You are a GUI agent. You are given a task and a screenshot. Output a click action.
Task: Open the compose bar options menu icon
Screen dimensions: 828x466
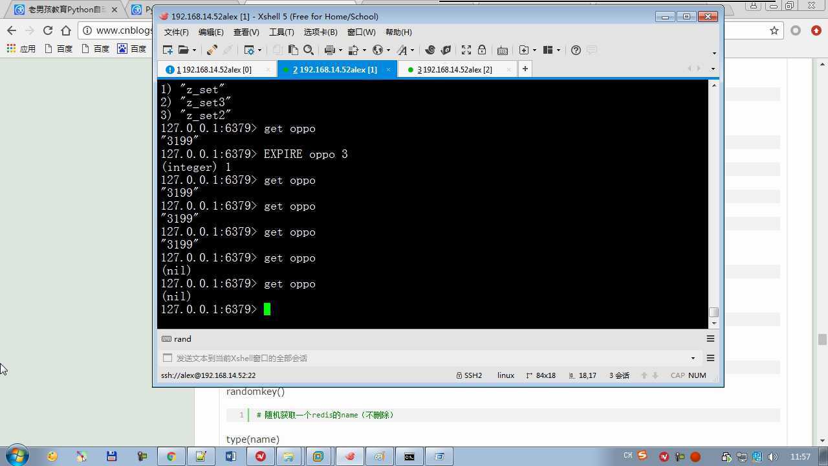710,358
